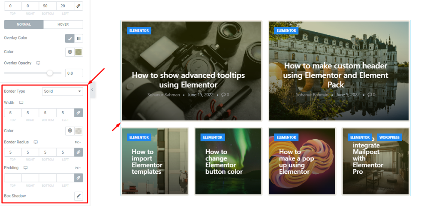The height and width of the screenshot is (206, 439).
Task: Click the Padding top input field
Action: [12, 178]
